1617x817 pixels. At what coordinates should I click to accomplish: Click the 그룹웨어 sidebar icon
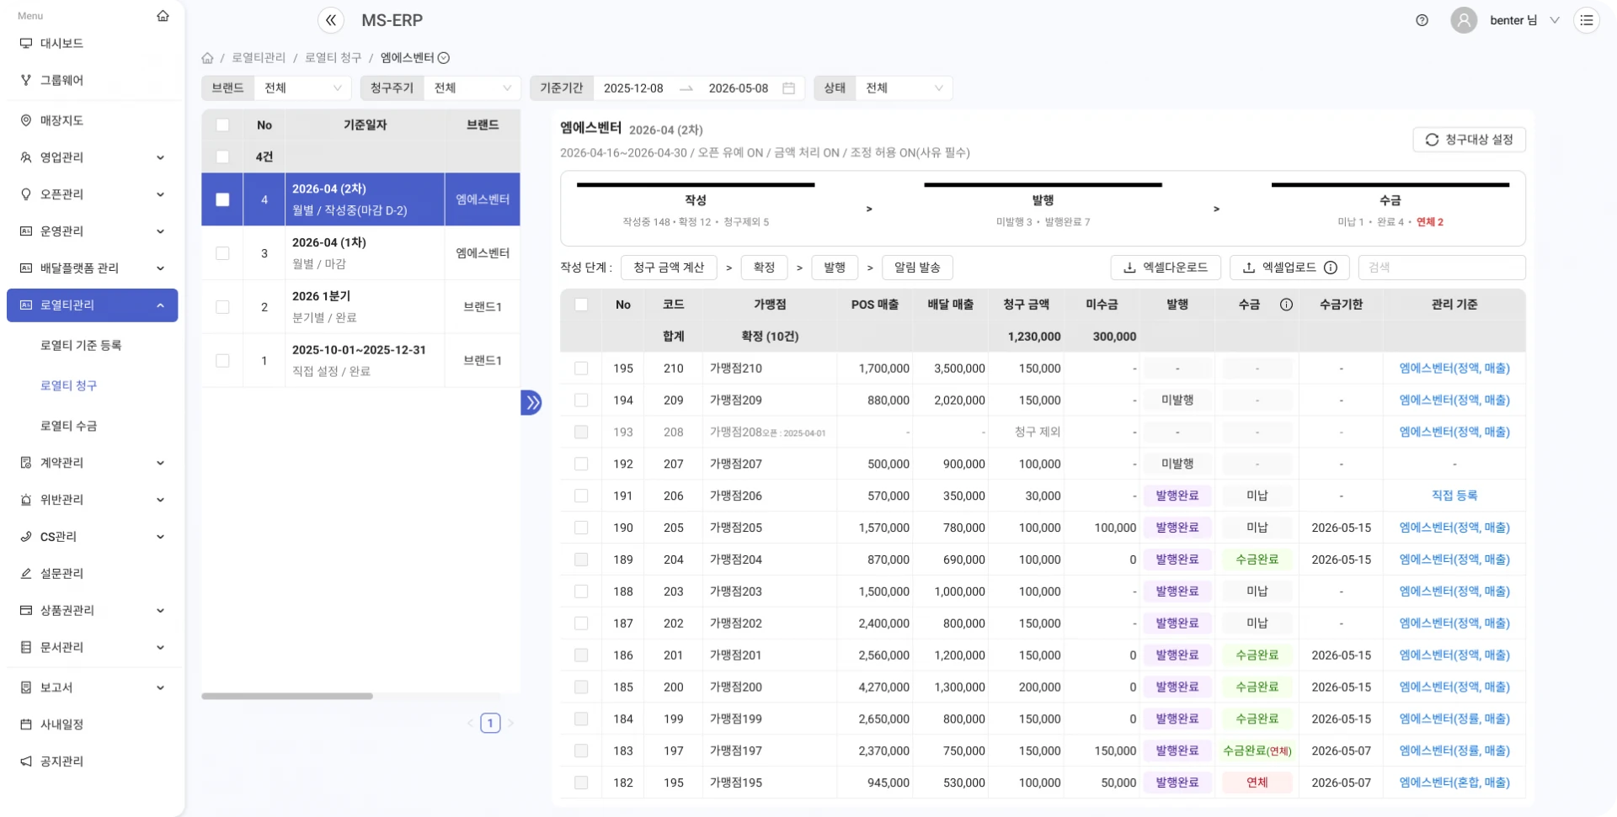click(26, 81)
